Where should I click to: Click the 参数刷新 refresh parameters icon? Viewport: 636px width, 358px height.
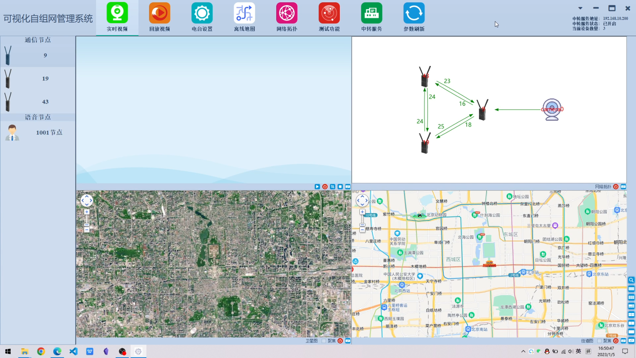[x=414, y=13]
